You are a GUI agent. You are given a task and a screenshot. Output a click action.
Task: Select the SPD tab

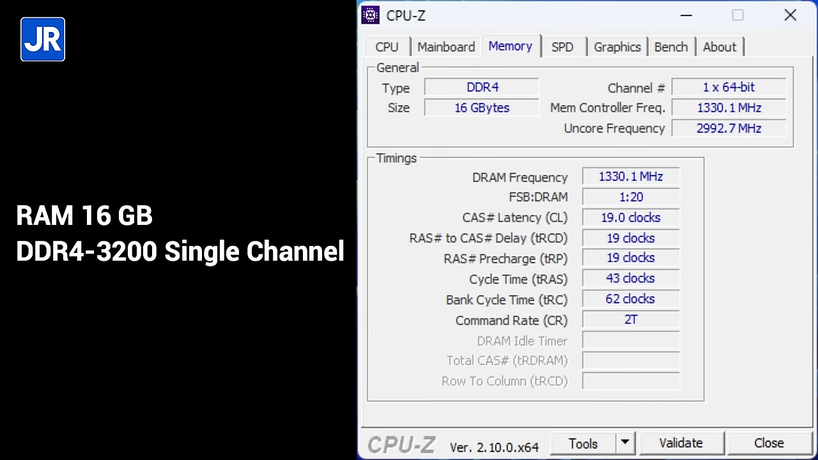[562, 47]
